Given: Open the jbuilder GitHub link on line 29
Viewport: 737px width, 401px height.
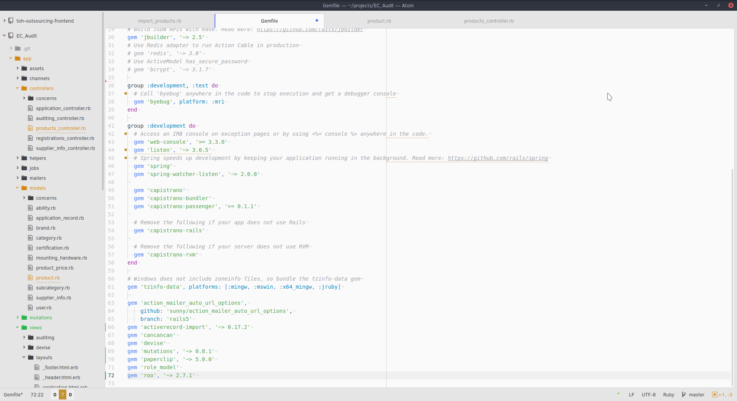Looking at the screenshot, I should tap(310, 30).
